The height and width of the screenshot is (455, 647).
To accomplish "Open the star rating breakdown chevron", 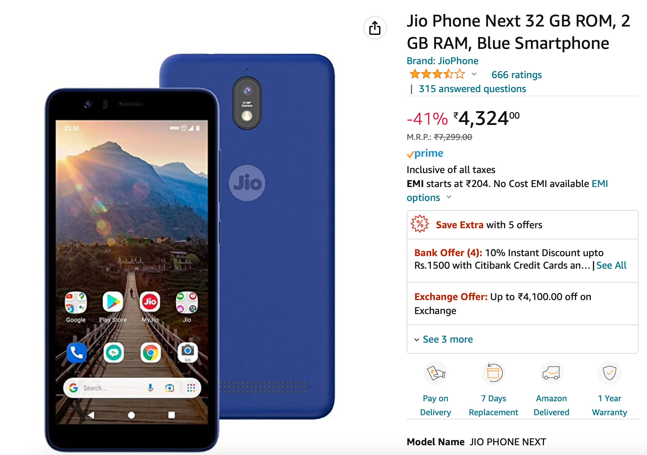I will (474, 74).
